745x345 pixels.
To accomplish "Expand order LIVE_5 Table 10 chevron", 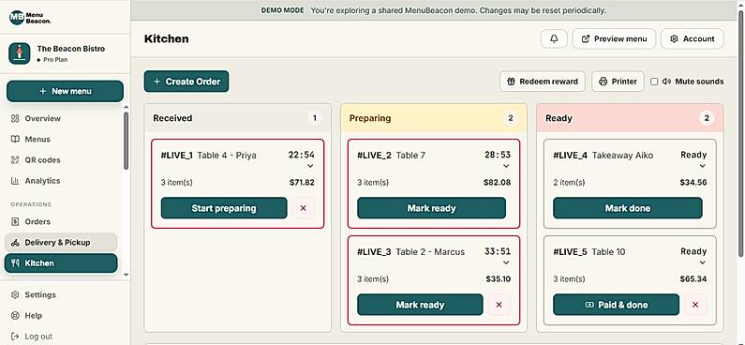I will [703, 262].
